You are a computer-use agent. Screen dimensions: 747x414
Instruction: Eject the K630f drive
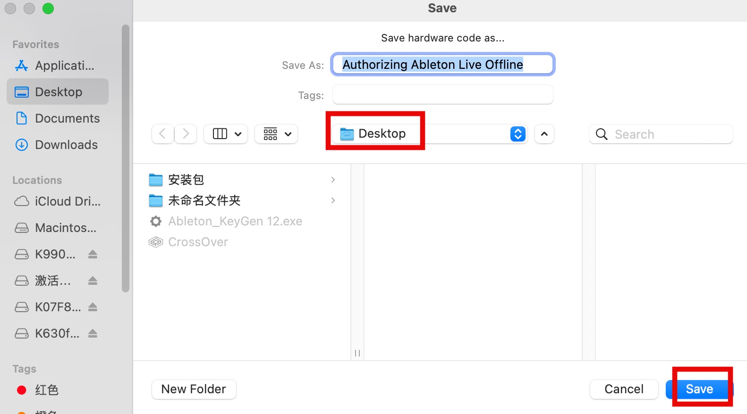point(93,334)
